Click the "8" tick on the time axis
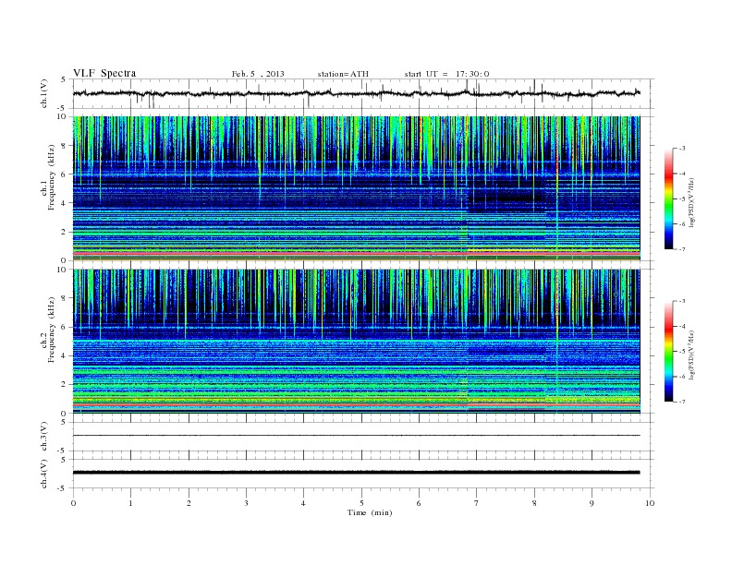The height and width of the screenshot is (565, 732). tap(534, 503)
